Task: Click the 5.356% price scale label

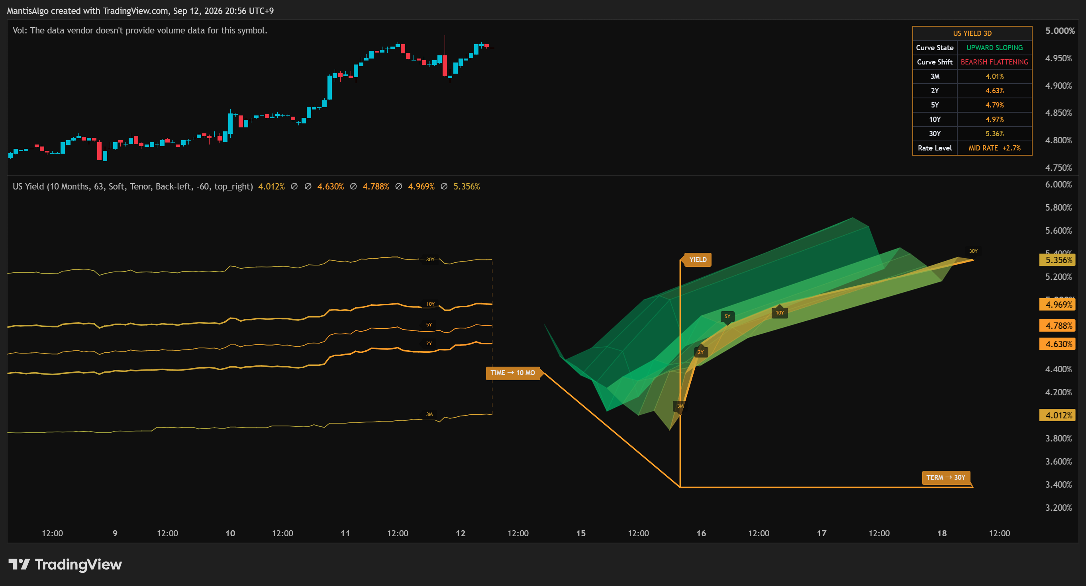Action: pos(1057,260)
